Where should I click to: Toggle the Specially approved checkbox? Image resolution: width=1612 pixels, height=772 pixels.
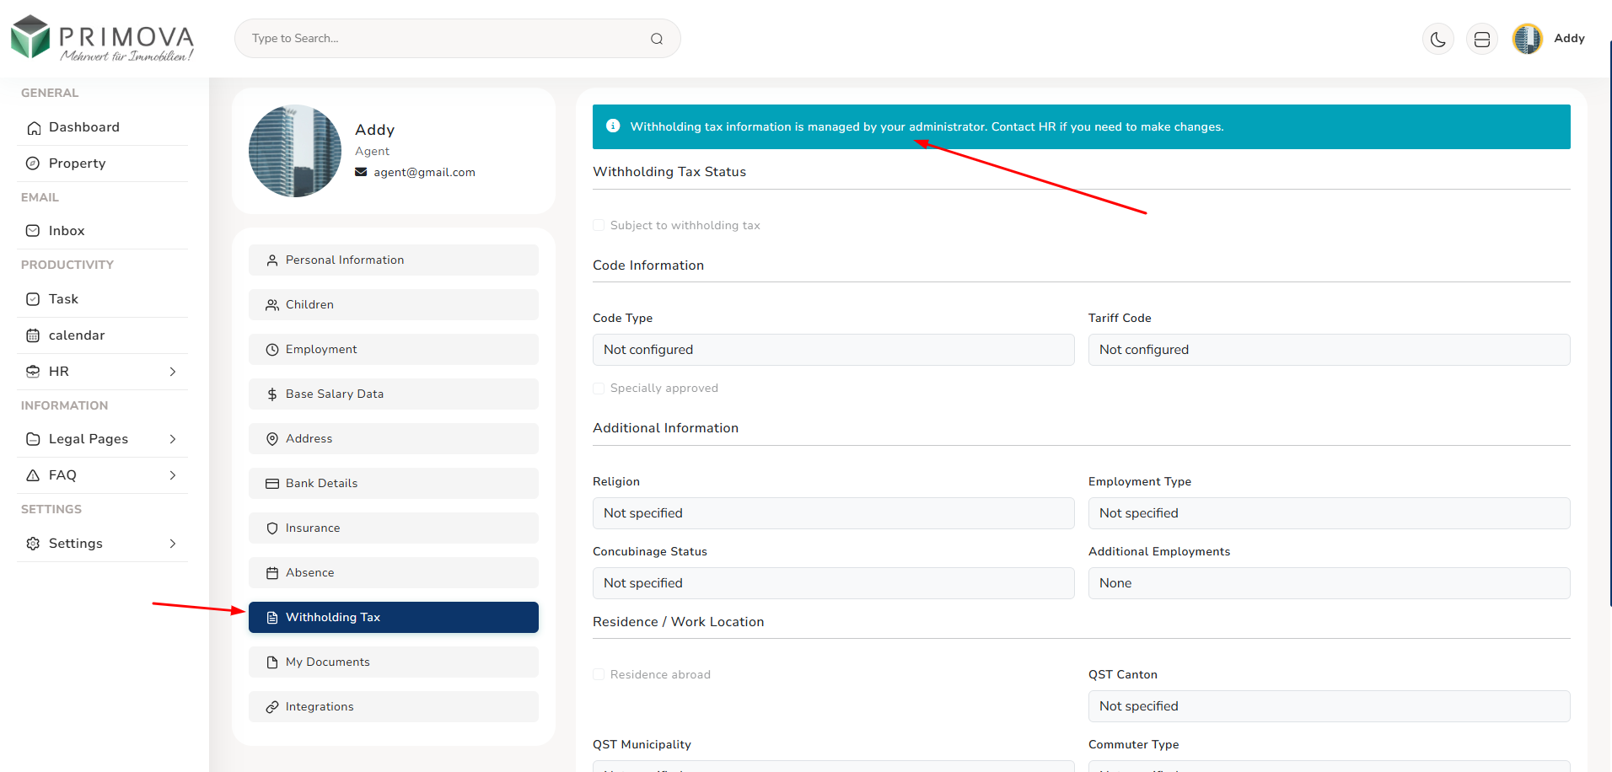(599, 389)
